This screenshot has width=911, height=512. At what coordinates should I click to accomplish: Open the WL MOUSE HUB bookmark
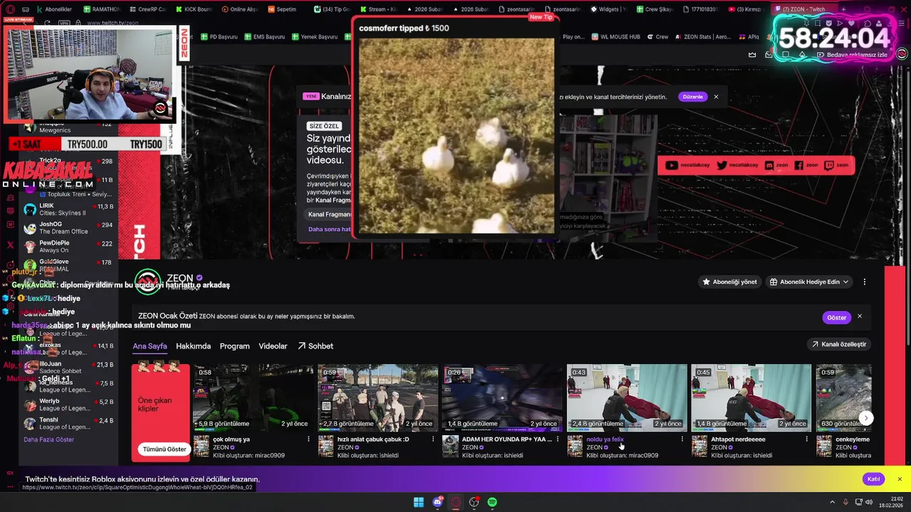pos(616,37)
